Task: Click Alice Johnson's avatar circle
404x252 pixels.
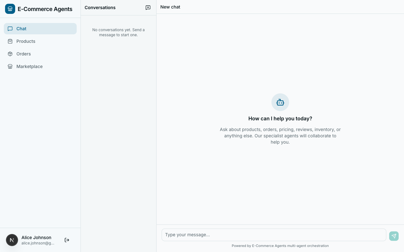Action: coord(12,240)
